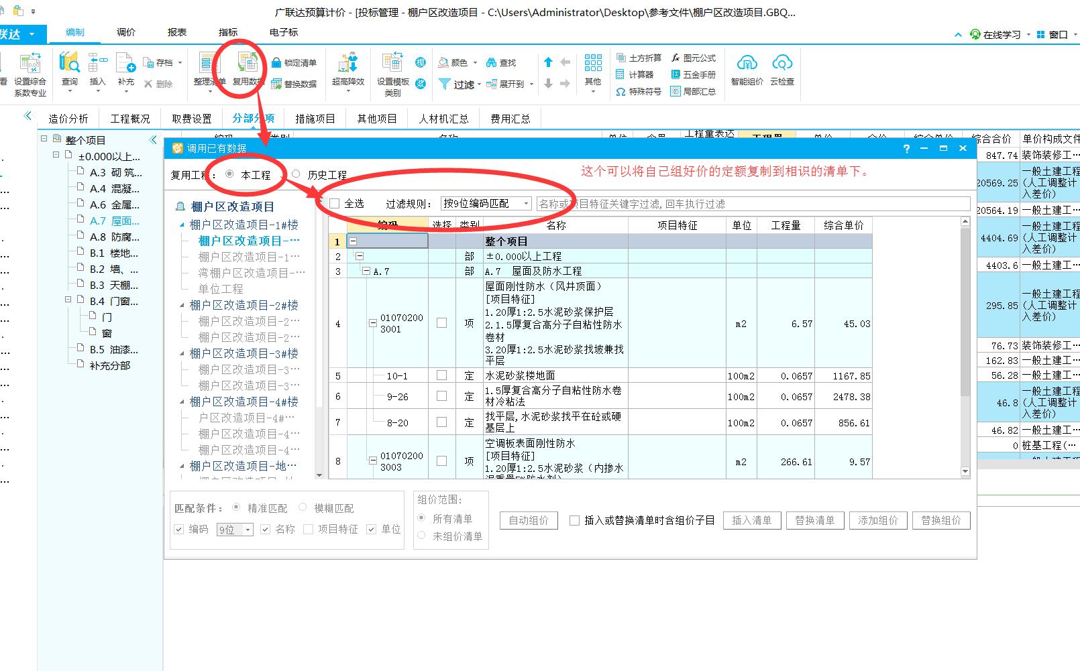This screenshot has width=1080, height=671.
Task: Click the 自动组价 button
Action: 529,520
